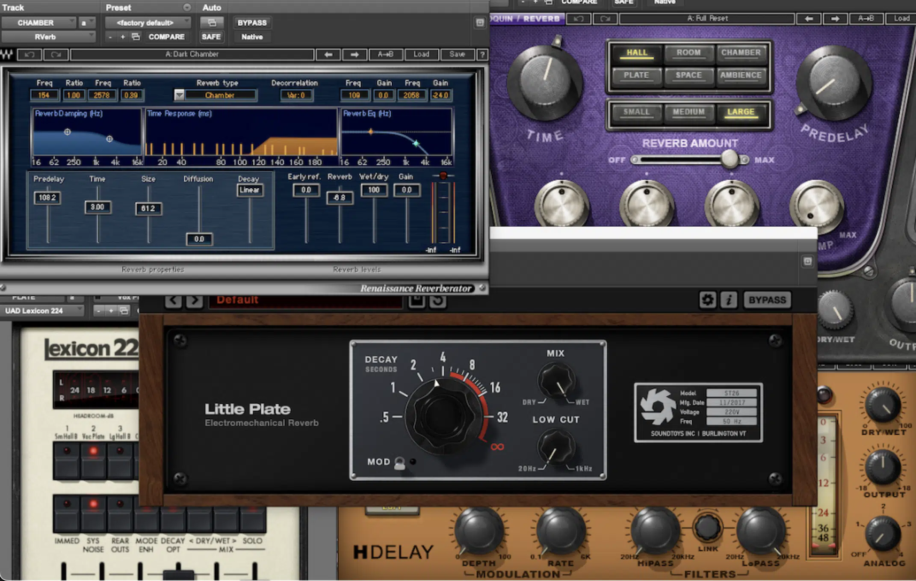916x581 pixels.
Task: Click the copy settings icon beside COMPARE in RVerb
Action: [136, 37]
